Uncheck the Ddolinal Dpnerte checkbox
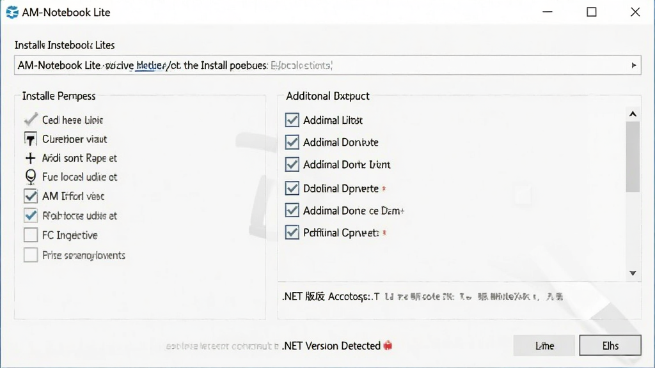 (292, 188)
